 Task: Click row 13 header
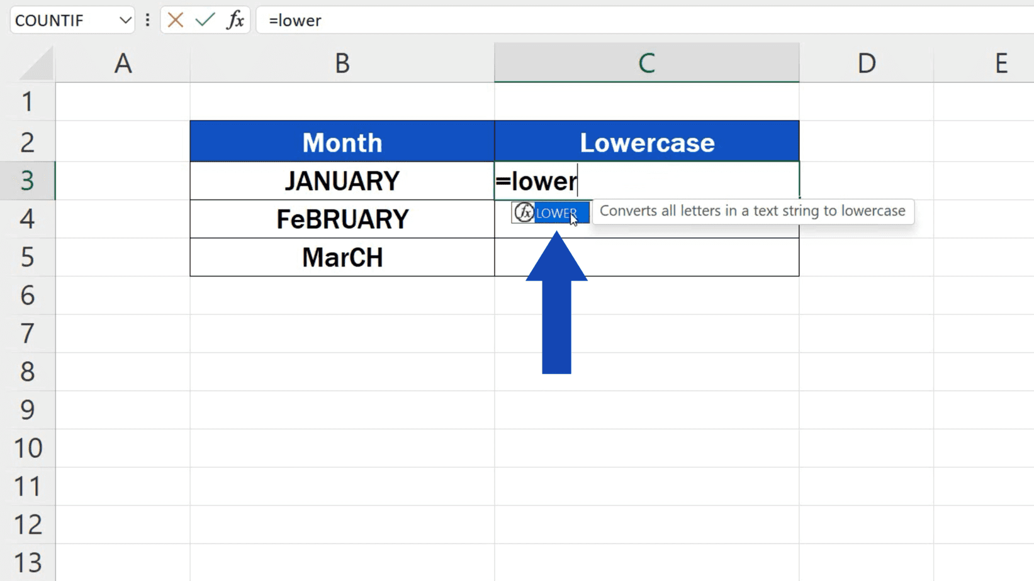click(x=28, y=562)
